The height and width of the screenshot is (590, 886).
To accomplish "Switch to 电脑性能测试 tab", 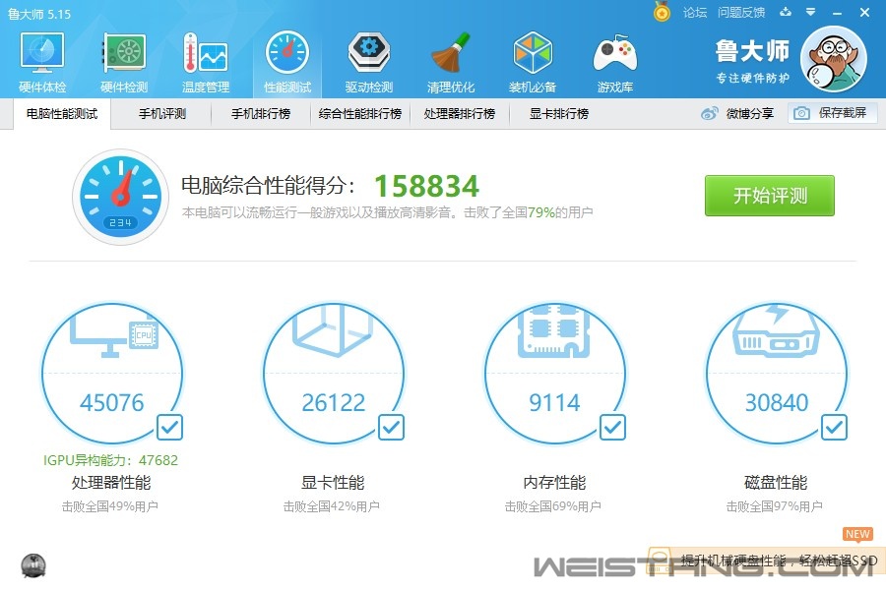I will [62, 114].
